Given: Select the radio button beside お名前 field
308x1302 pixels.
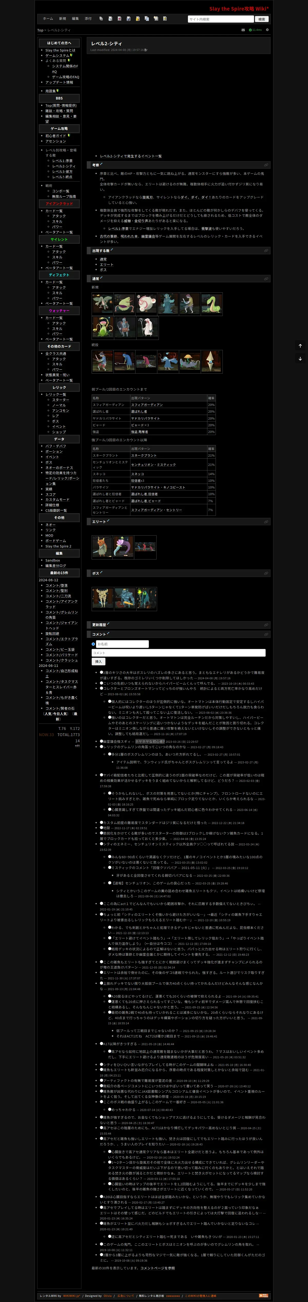Looking at the screenshot, I should [x=93, y=644].
